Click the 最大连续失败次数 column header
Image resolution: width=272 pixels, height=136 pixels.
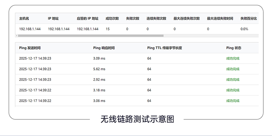click(186, 18)
